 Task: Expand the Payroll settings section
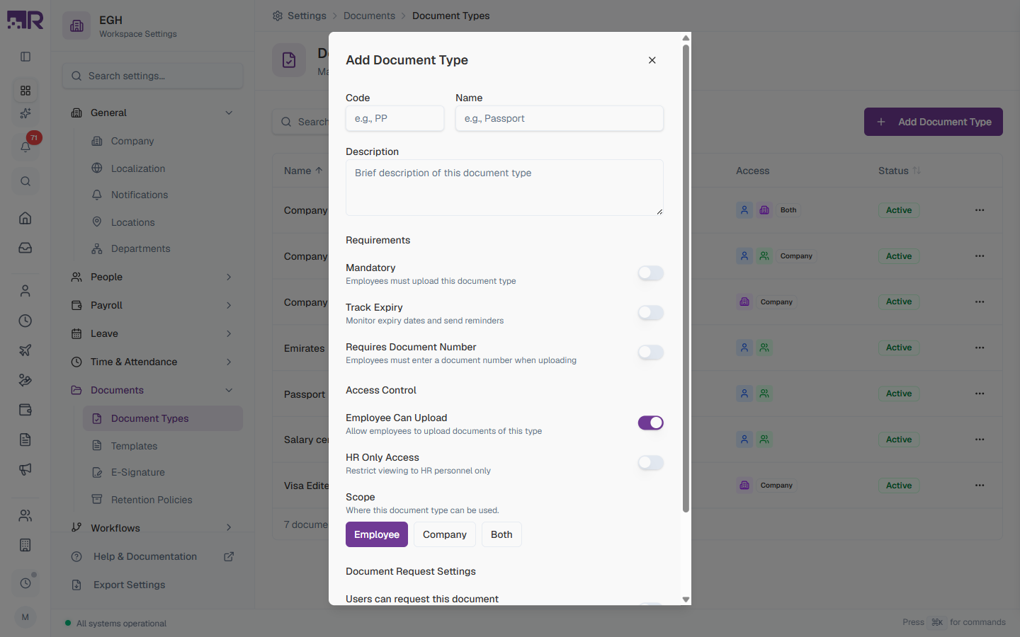click(x=152, y=305)
